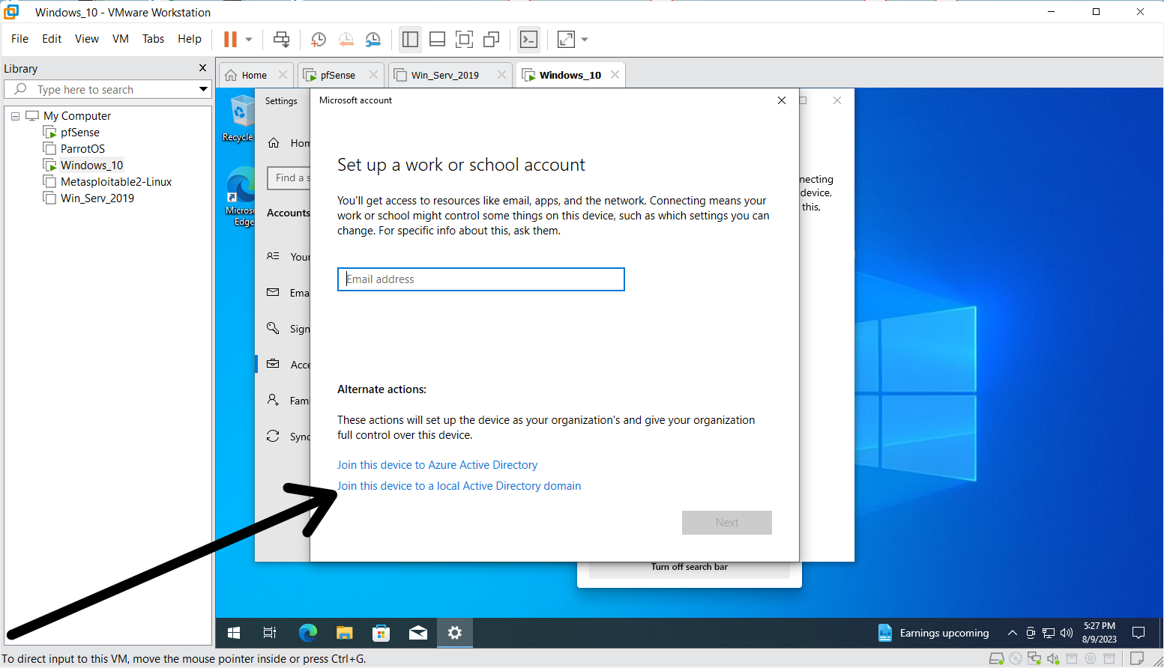Close the Windows_10 tab
Viewport: 1164px width, 668px height.
[615, 75]
